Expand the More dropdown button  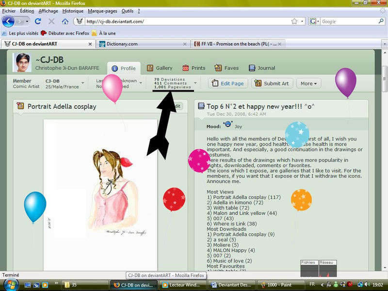point(308,83)
